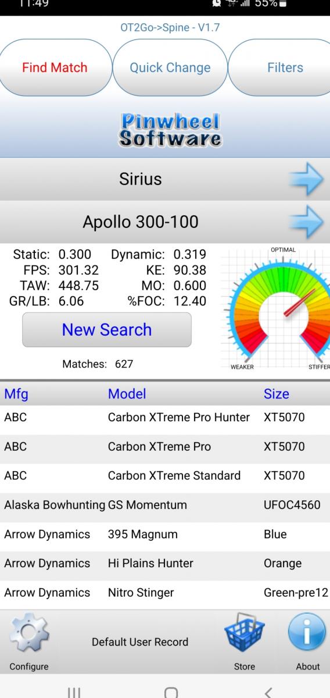Tap the Android recent apps icon

pos(74,692)
